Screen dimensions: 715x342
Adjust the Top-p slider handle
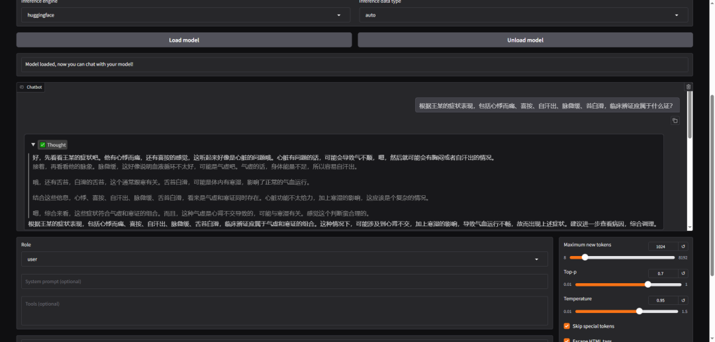(x=647, y=284)
